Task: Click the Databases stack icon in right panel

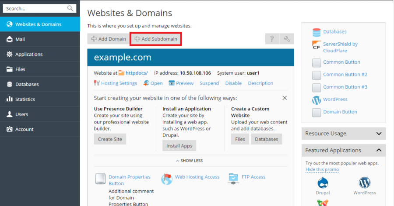Action: pos(317,32)
